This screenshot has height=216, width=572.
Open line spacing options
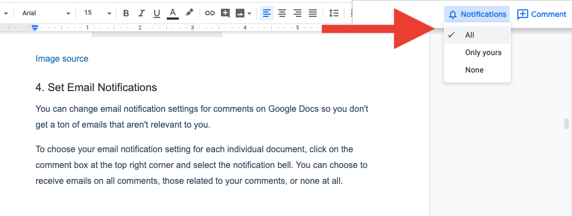click(334, 14)
